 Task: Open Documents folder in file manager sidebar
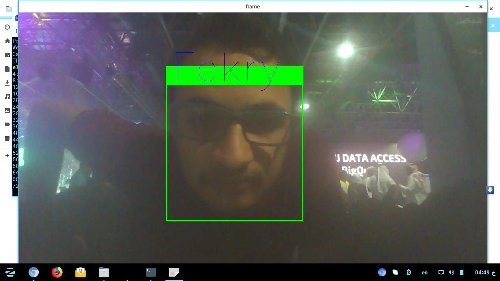coord(7,69)
